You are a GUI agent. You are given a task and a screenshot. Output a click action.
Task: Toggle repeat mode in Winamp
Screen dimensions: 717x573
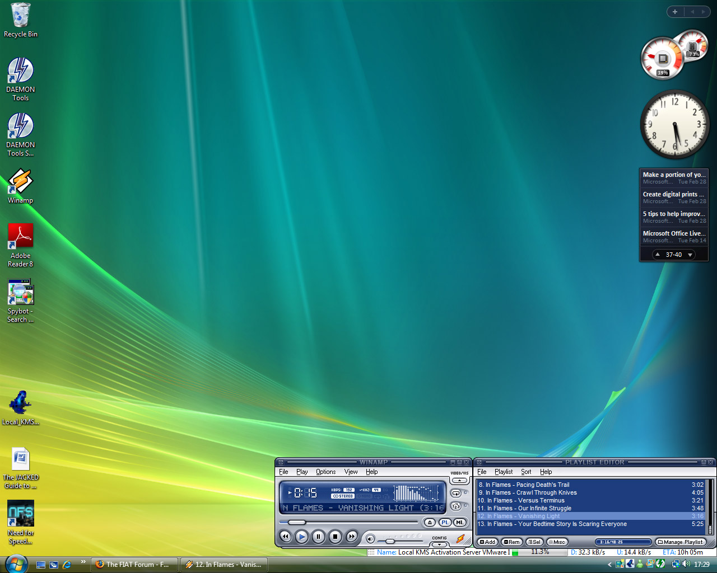(456, 494)
